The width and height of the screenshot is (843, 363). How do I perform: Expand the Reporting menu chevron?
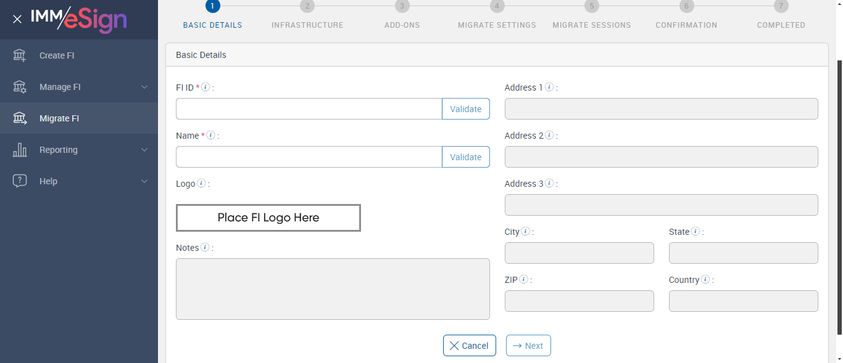coord(144,150)
